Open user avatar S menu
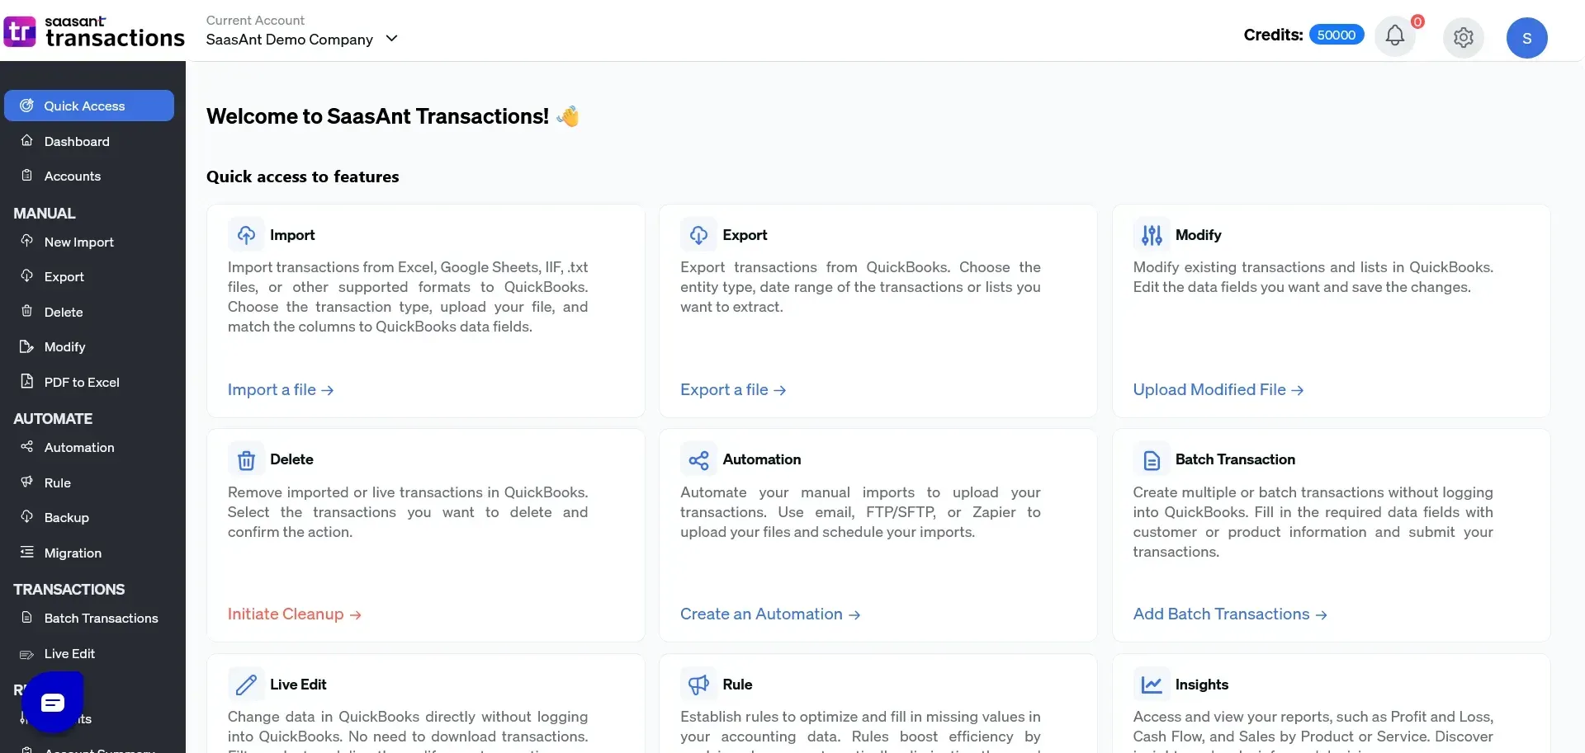Screen dimensions: 1585x753 coord(1526,37)
